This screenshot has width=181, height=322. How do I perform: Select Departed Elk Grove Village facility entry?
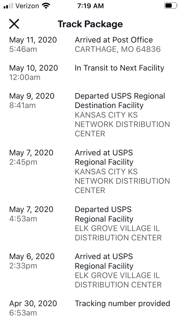tap(90, 223)
